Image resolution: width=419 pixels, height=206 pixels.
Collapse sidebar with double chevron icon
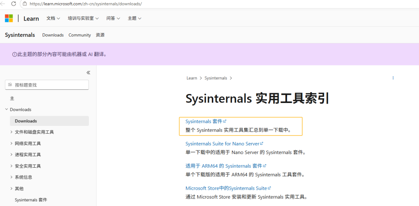coord(88,72)
